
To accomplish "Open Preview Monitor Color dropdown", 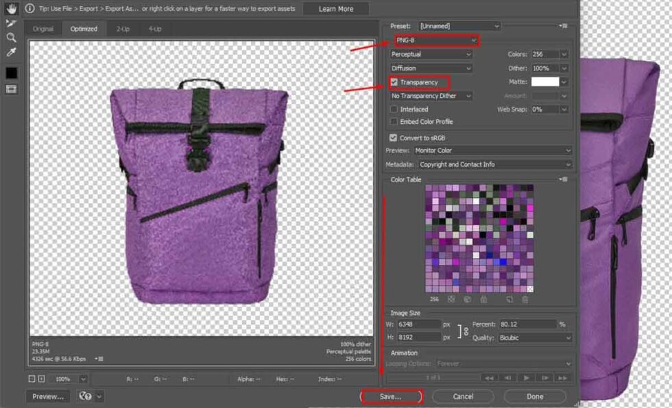I will pyautogui.click(x=492, y=151).
